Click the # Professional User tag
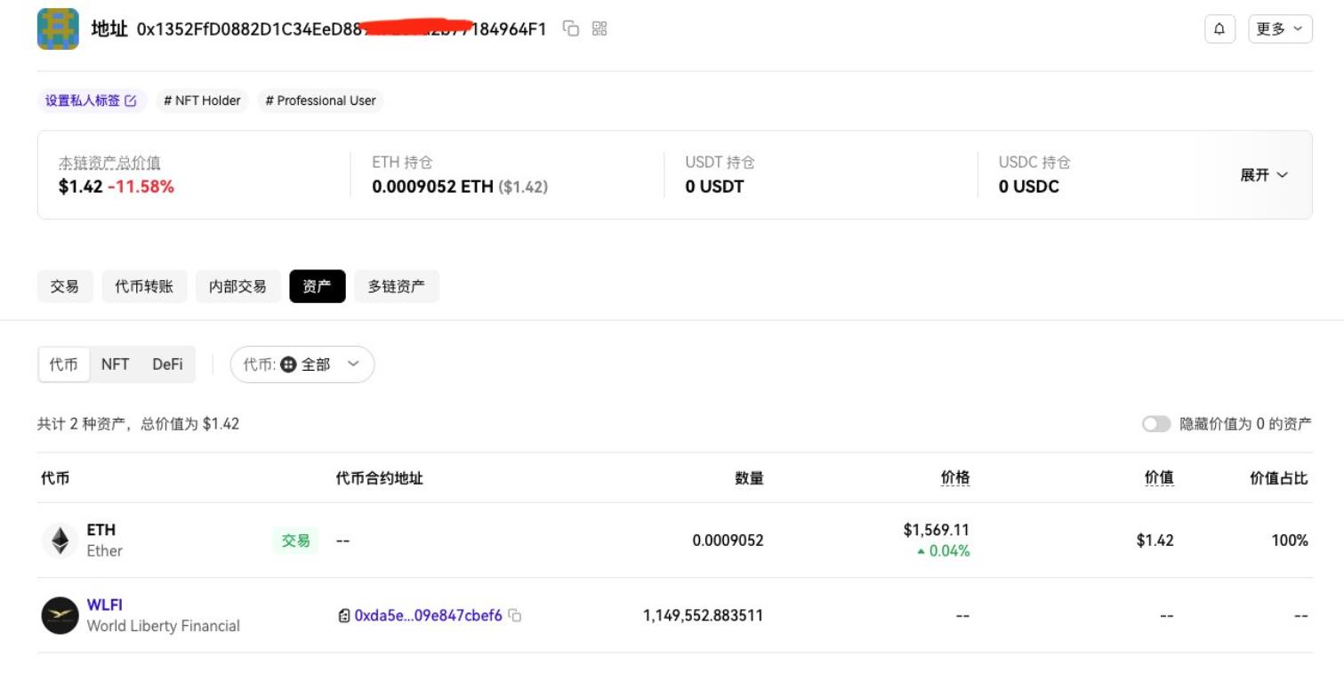 point(320,100)
